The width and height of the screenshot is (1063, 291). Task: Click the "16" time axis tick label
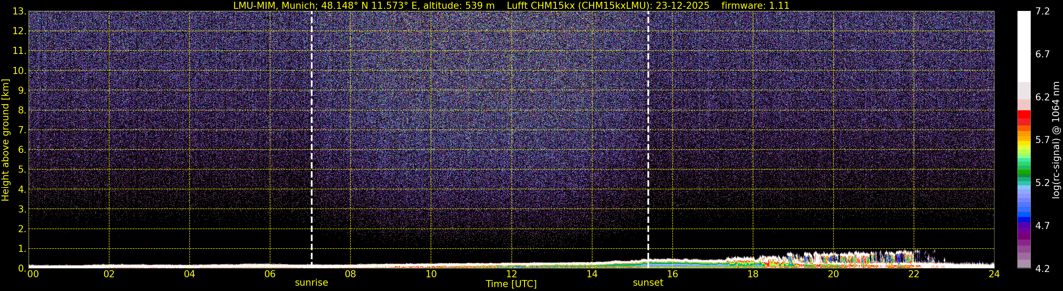click(672, 274)
